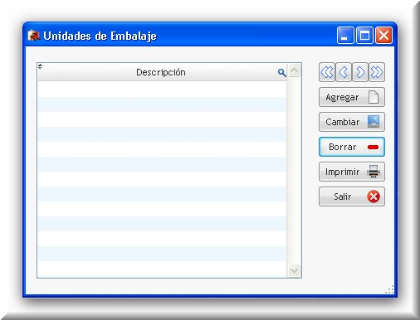The image size is (420, 320).
Task: Jump to the first record with double-left arrow
Action: point(327,72)
